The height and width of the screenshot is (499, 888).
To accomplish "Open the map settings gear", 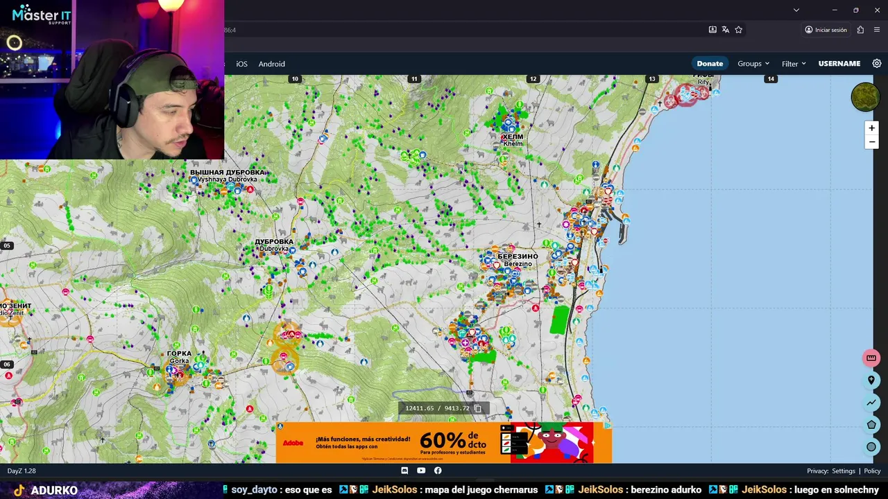I will pos(877,63).
